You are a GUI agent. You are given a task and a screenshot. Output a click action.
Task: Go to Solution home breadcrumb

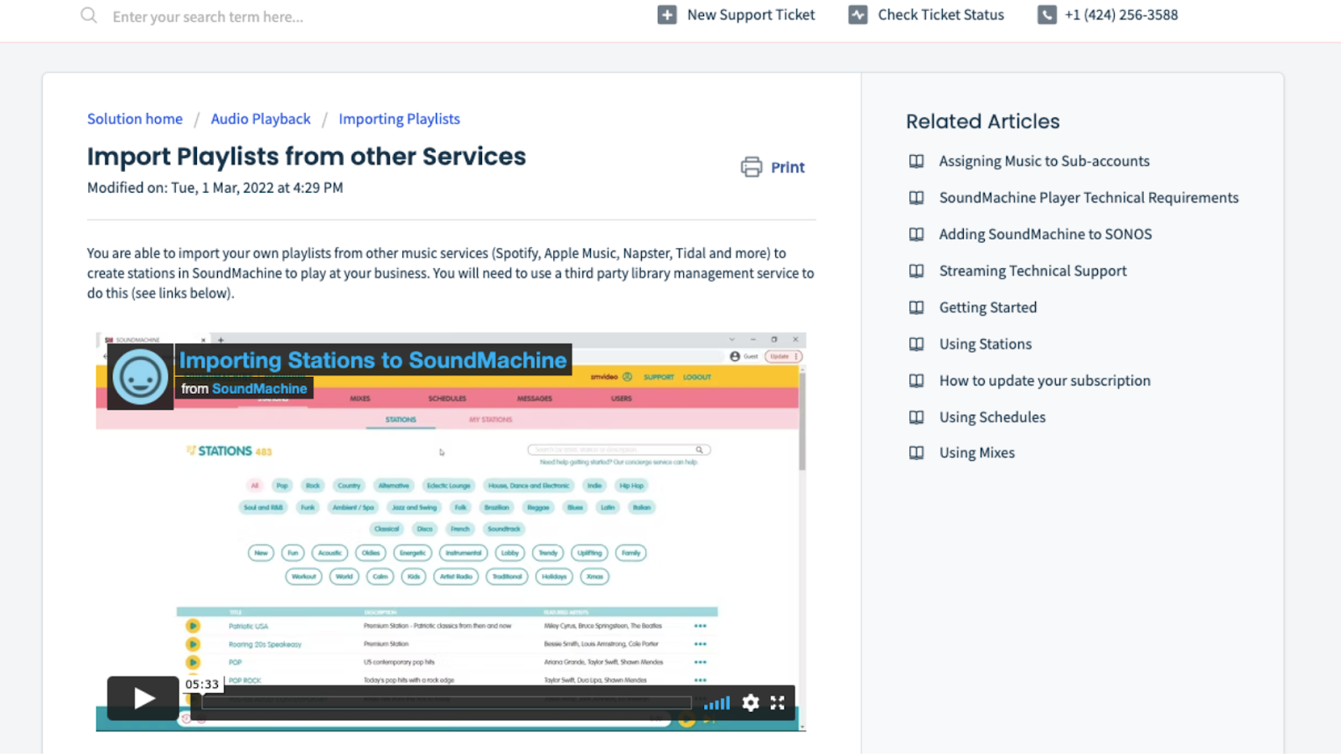135,119
